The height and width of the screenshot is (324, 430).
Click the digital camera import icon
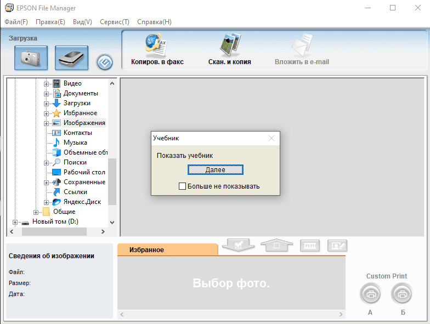pyautogui.click(x=31, y=58)
